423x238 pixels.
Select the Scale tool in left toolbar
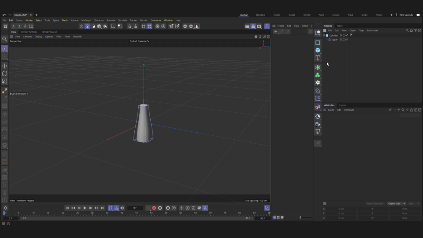point(4,81)
